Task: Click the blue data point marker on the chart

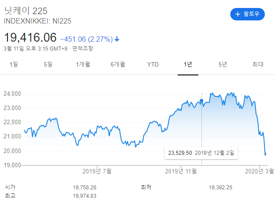Action: pyautogui.click(x=202, y=101)
